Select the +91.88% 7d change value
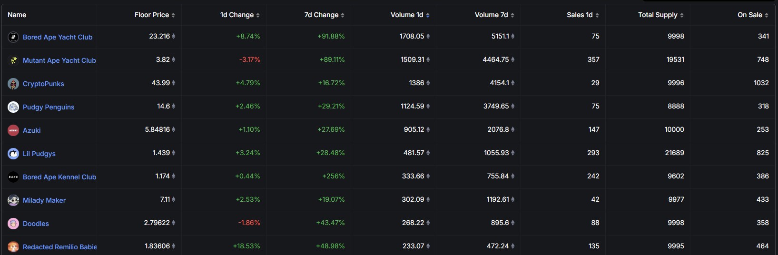Viewport: 778px width, 255px height. click(331, 36)
